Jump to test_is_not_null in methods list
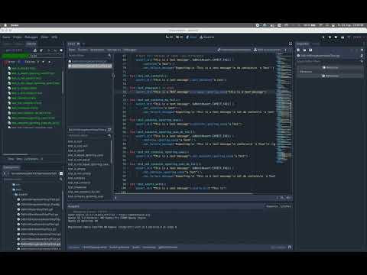 point(78,146)
